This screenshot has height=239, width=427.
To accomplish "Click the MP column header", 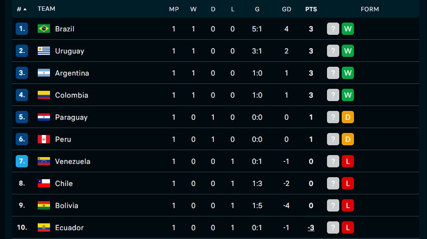I will (174, 9).
